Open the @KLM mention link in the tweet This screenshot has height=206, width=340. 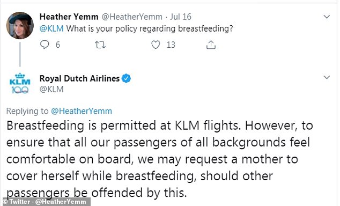coord(51,28)
